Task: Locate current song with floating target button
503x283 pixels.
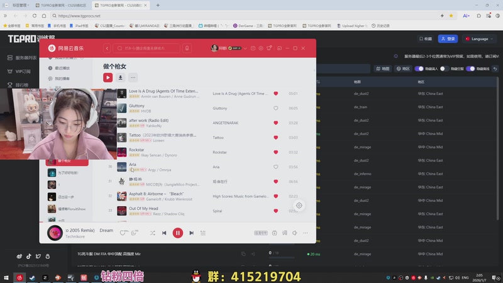Action: pos(299,206)
